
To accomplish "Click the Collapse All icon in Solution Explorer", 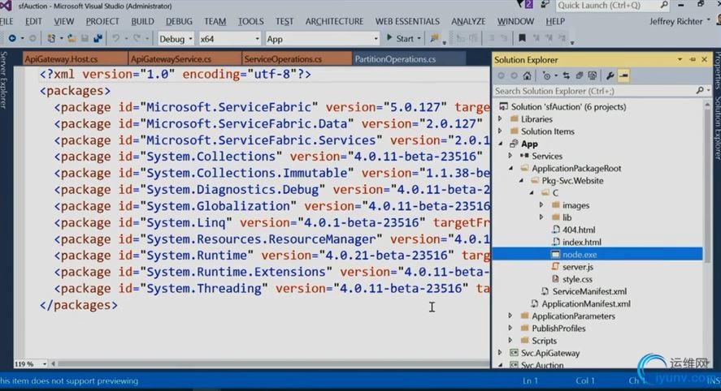I will click(580, 75).
